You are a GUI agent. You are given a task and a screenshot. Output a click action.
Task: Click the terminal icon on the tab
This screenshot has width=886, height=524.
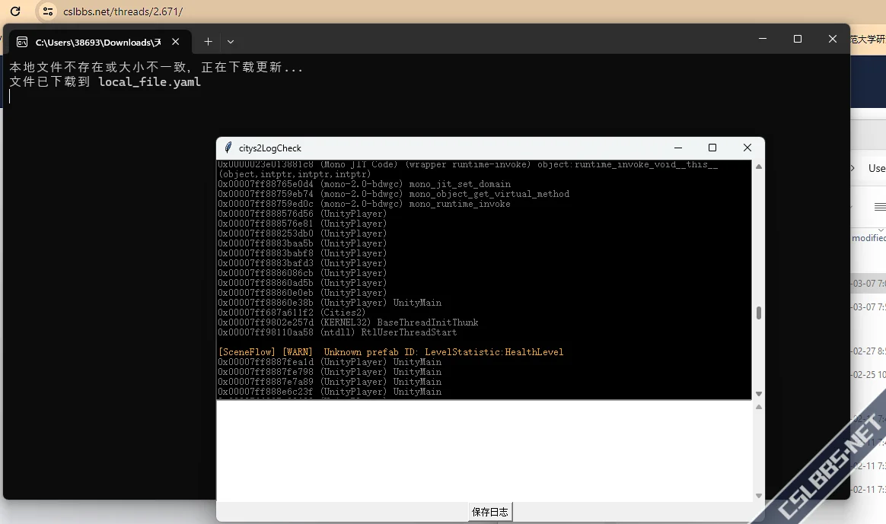[x=22, y=42]
